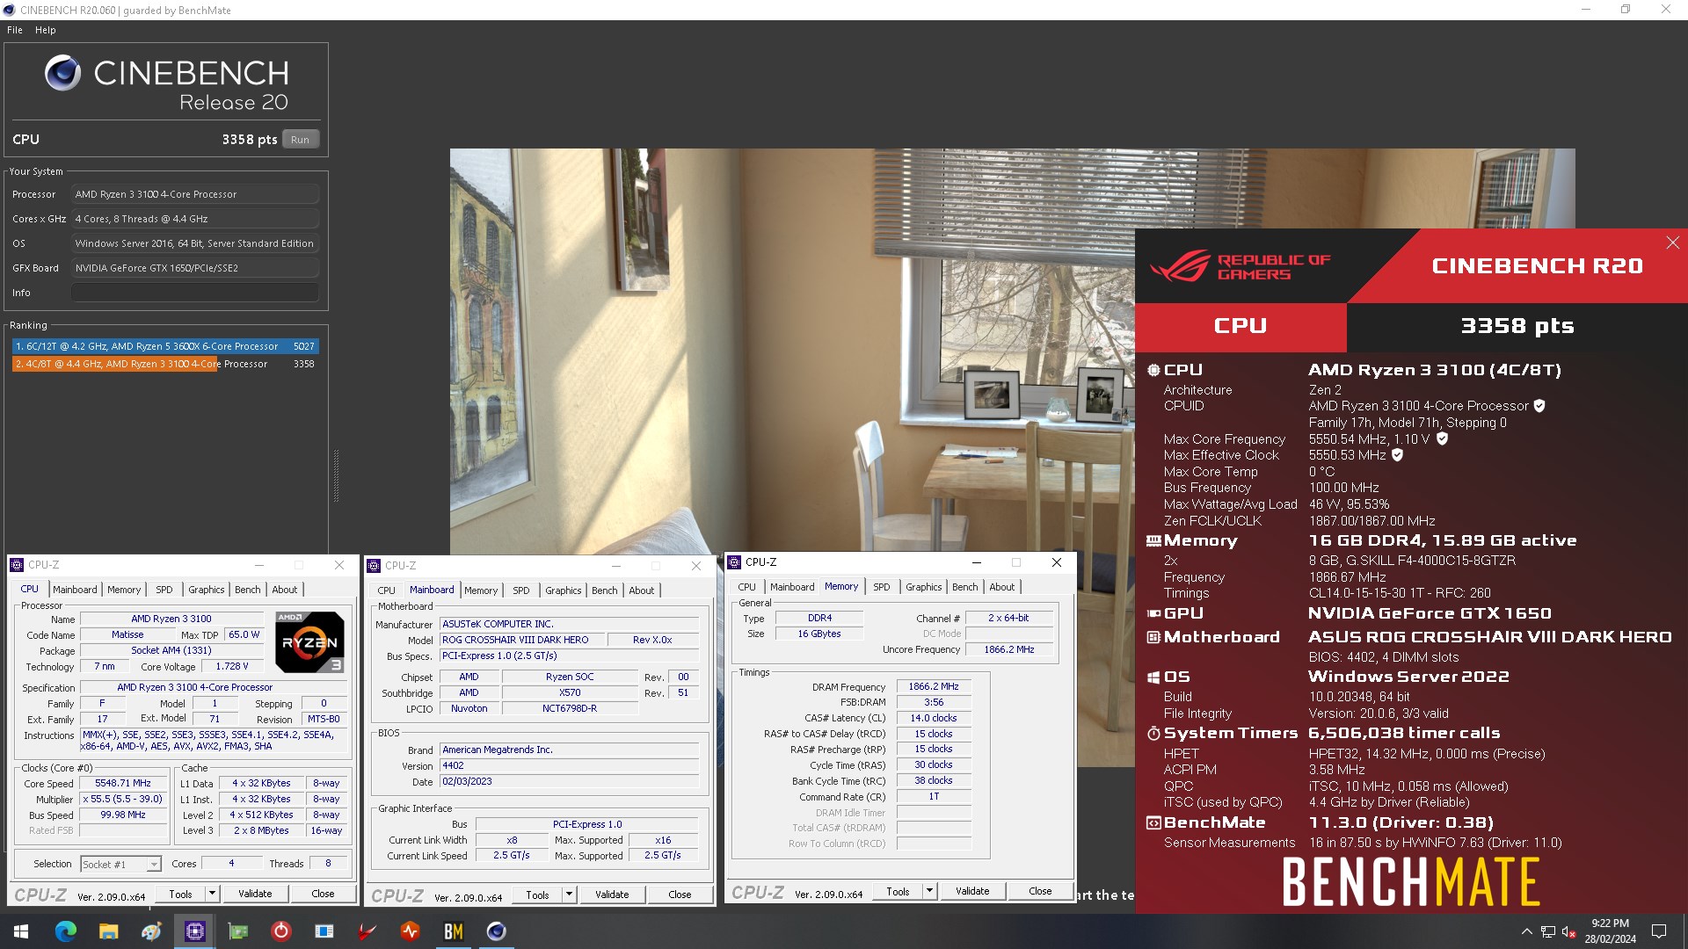
Task: Click the Processor field AMD Ryzen 3 3100
Action: [x=195, y=194]
